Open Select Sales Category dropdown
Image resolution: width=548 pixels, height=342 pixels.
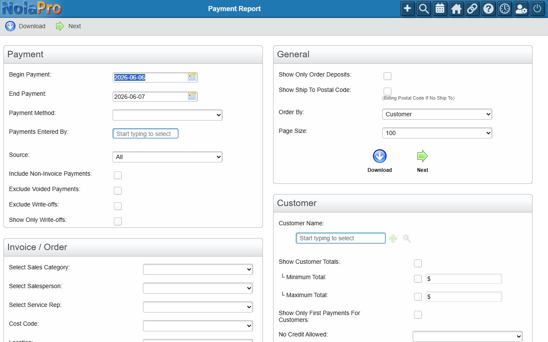tap(198, 269)
